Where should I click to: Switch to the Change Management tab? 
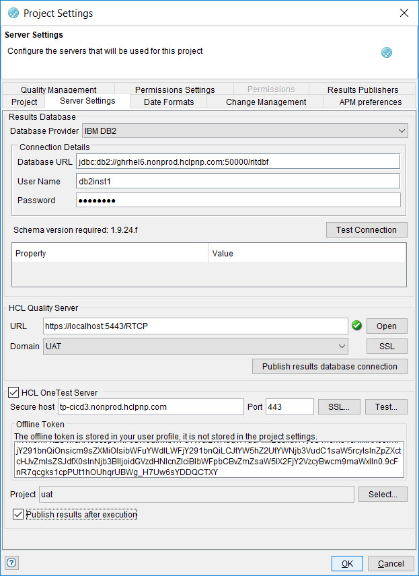(266, 102)
